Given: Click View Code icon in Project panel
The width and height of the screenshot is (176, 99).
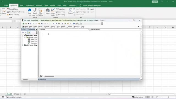Looking at the screenshot, I should pos(23,32).
